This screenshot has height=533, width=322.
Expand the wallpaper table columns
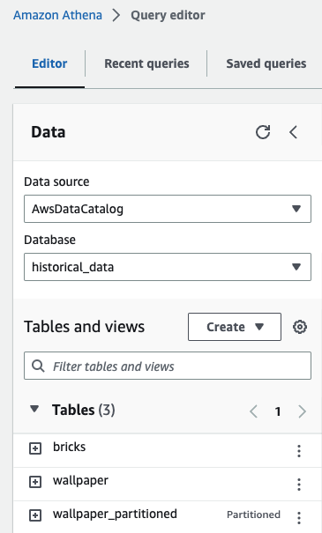(x=35, y=482)
